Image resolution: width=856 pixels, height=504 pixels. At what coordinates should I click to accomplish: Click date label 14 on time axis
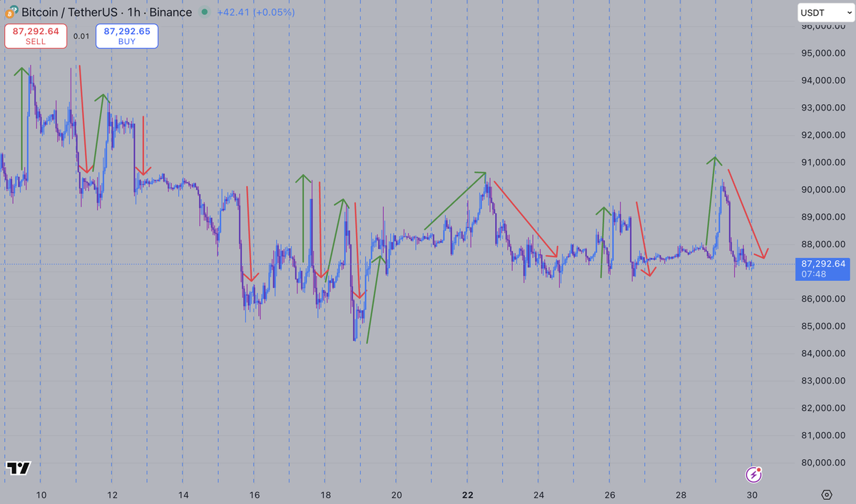pyautogui.click(x=183, y=495)
